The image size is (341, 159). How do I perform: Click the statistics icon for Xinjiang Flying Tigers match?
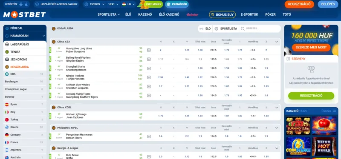tap(149, 96)
